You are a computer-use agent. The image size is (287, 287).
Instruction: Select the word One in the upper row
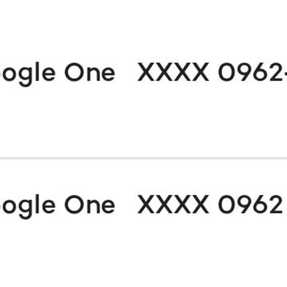90,72
